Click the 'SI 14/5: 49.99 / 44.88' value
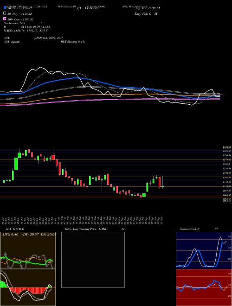Image resolution: width=232 pixels, height=306 pixels. pos(35,27)
